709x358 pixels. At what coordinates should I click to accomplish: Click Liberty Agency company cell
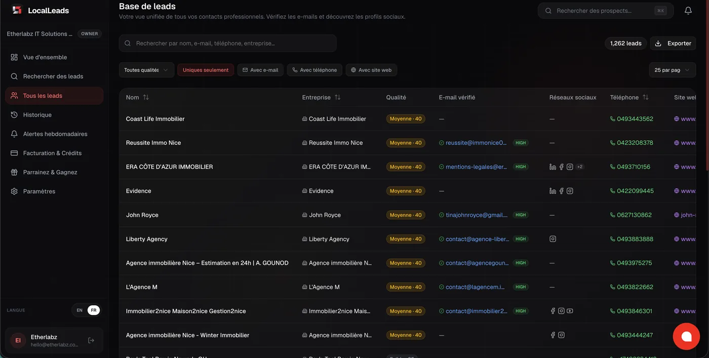[x=329, y=239]
